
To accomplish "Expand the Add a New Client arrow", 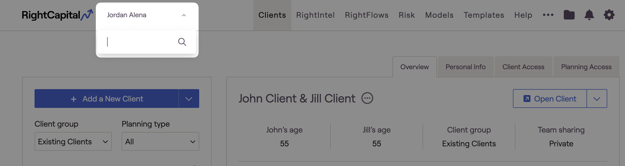I will coord(189,99).
